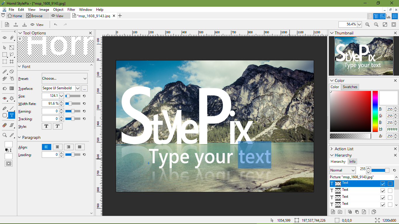Select the Crop tool in the toolbox

pyautogui.click(x=12, y=62)
